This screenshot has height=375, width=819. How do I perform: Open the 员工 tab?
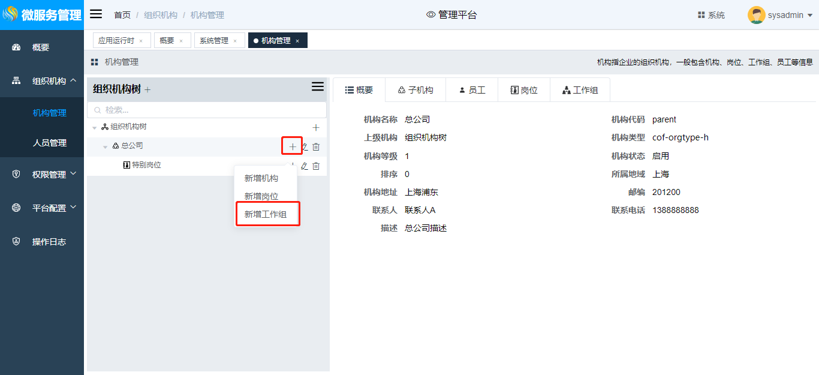click(x=471, y=90)
